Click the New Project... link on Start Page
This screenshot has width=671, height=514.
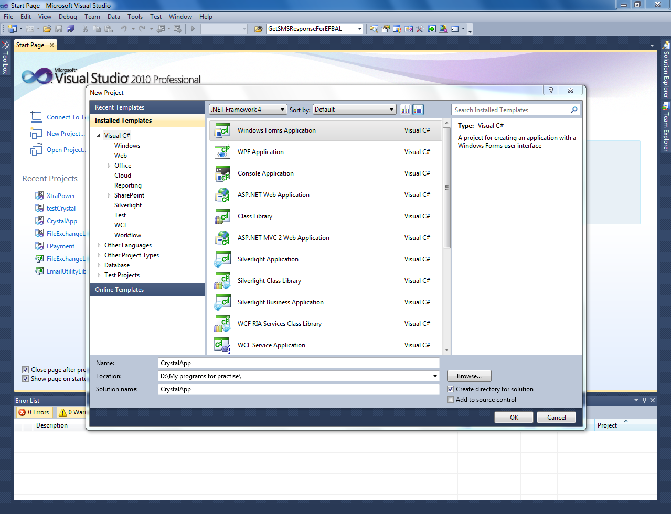pos(66,134)
